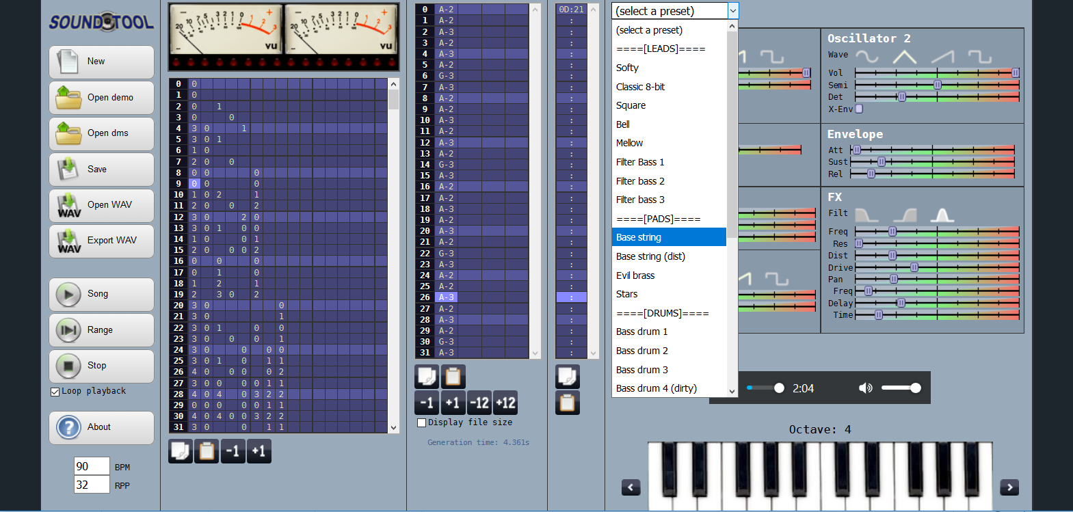Screen dimensions: 1073x512
Task: Click pattern editor scrollbar up arrow
Action: [535, 10]
